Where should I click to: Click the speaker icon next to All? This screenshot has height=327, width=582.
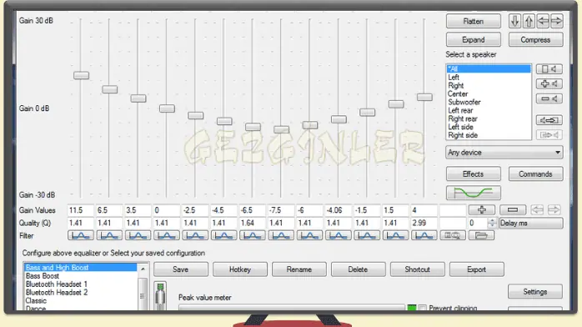pyautogui.click(x=549, y=69)
